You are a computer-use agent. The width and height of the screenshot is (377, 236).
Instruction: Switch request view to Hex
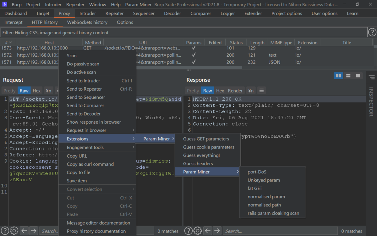click(x=36, y=91)
